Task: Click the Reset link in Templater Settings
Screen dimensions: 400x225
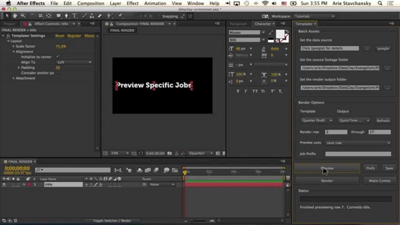Action: 60,36
